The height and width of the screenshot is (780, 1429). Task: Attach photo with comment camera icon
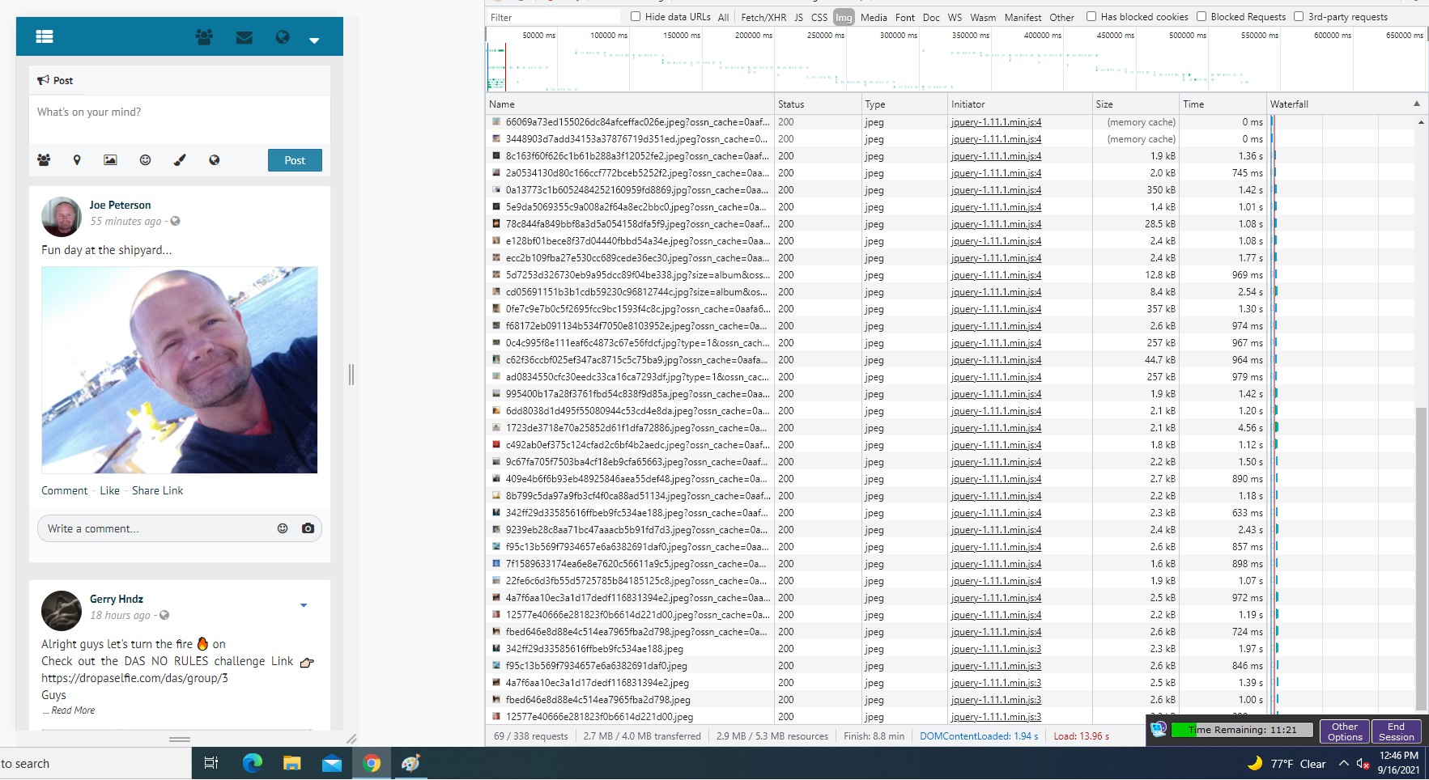308,528
